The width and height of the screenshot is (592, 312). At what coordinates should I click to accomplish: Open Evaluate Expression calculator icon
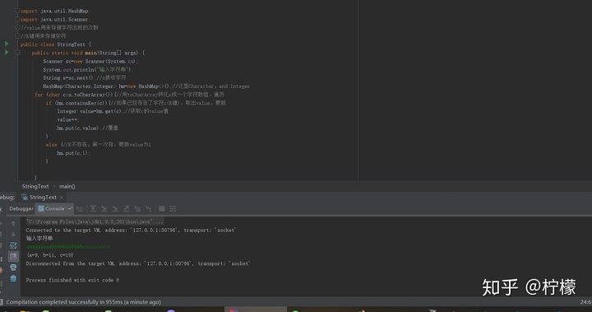click(162, 208)
